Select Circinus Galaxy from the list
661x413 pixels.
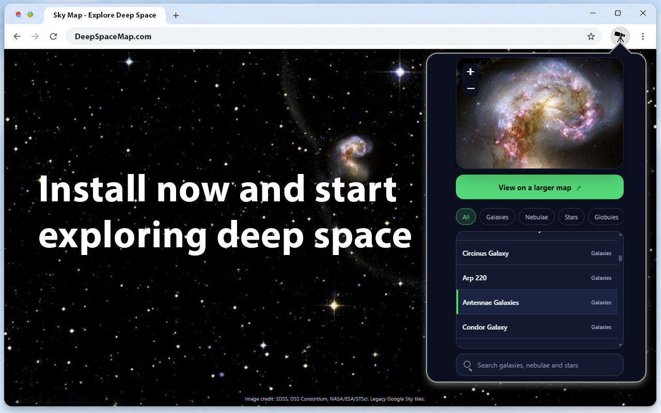click(537, 253)
